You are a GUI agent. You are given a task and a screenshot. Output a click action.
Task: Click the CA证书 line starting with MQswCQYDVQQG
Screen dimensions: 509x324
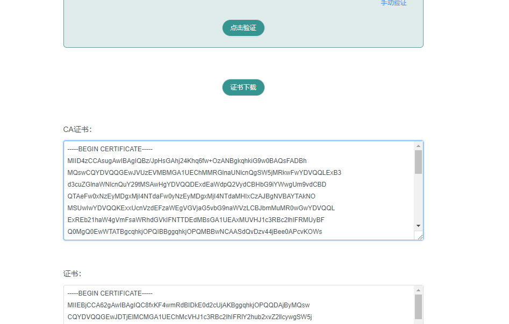[x=204, y=173]
